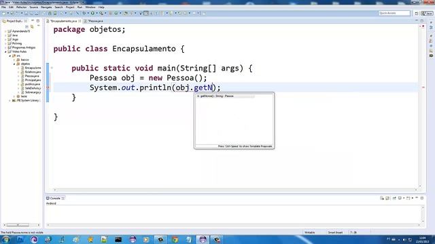435x244 pixels.
Task: Select JRE System Library node
Action: (x=27, y=100)
